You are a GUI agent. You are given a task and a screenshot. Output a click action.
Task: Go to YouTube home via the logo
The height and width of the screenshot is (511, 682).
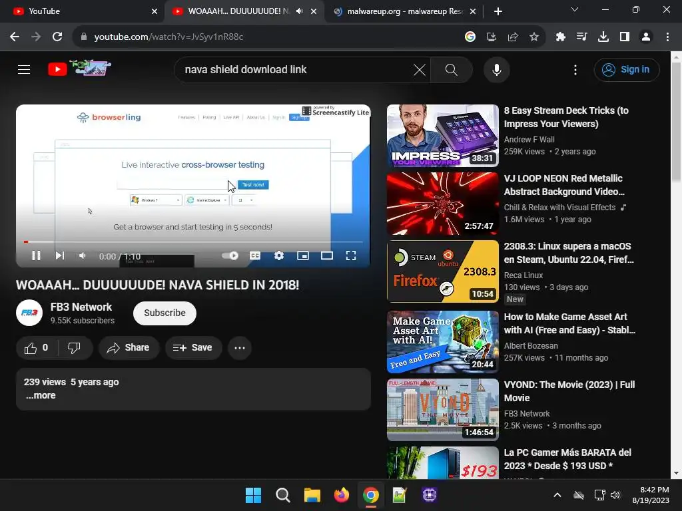[79, 69]
